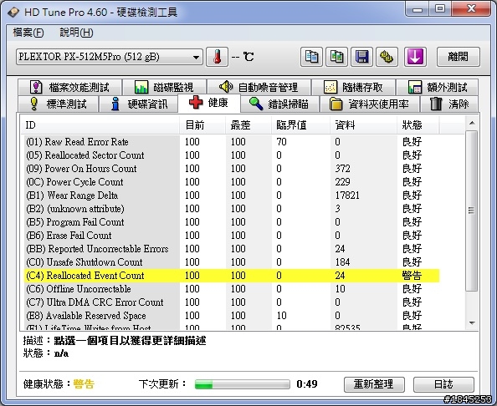Screen dimensions: 497x406
Task: Click the 最差 column header
Action: (248, 125)
